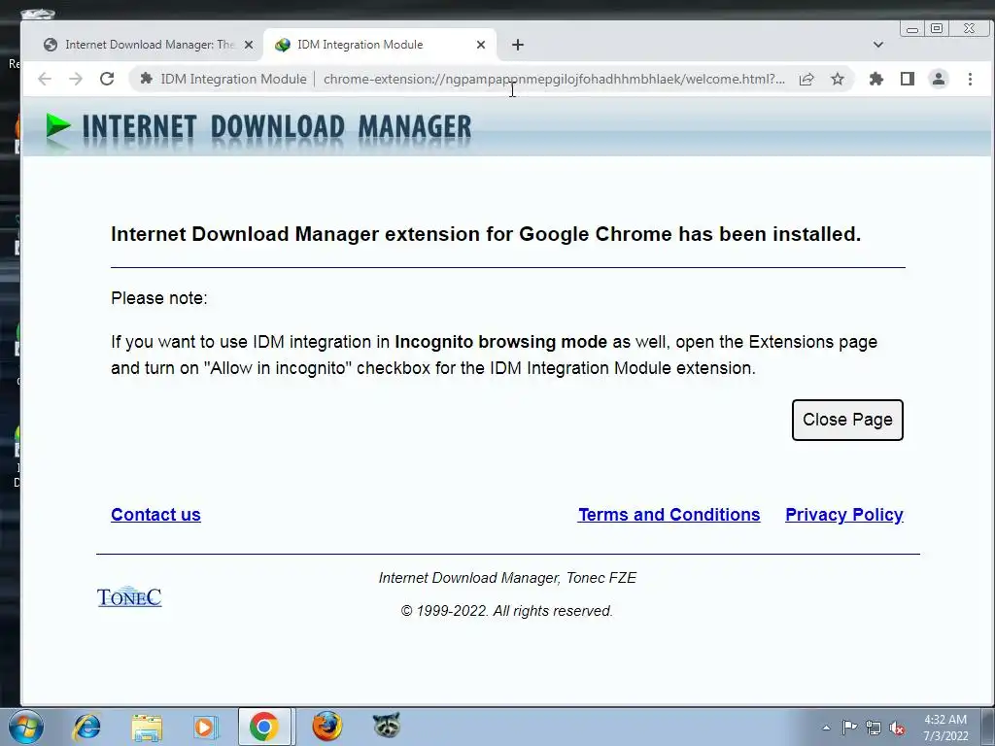Click the Tonec logo

tap(129, 596)
